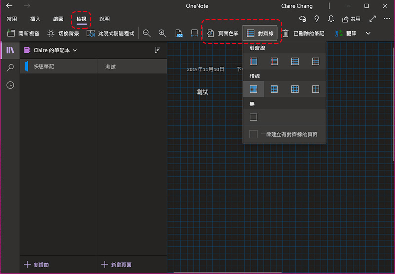Select the fourth rule lines style
395x274 pixels.
(x=316, y=61)
